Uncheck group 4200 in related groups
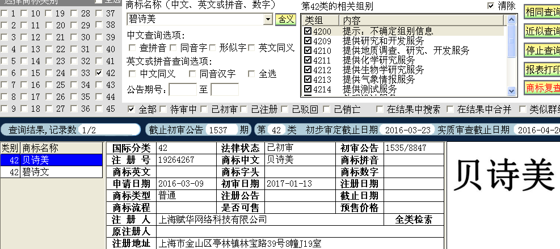The image size is (560, 249). (308, 31)
